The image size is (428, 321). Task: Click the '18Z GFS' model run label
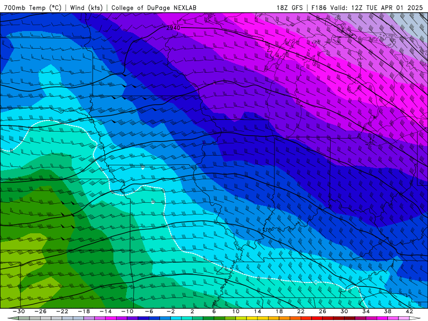click(x=289, y=7)
